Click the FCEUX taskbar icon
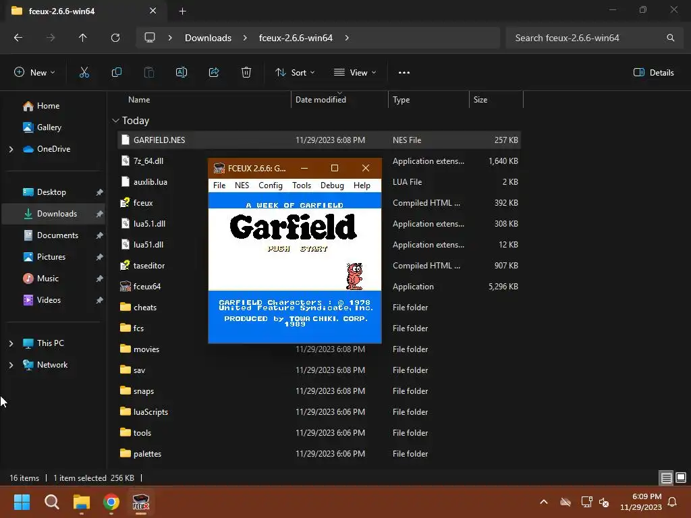Viewport: 691px width, 518px height. 141,502
